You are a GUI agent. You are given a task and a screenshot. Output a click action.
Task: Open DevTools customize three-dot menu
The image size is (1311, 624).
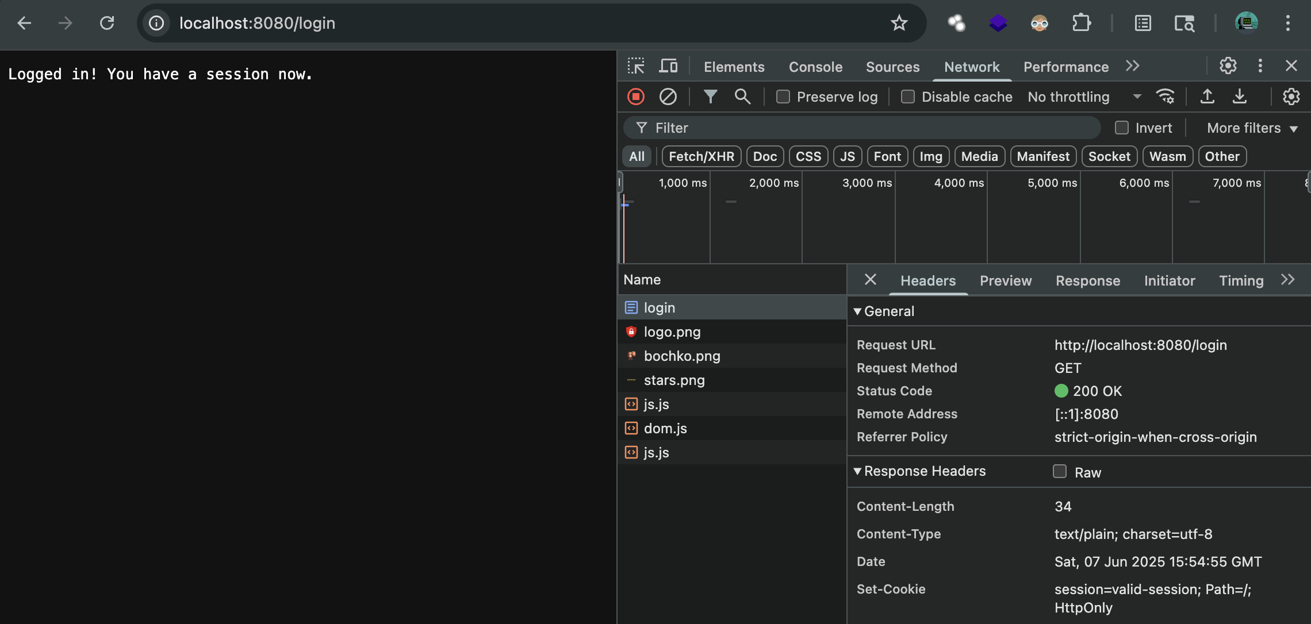(x=1260, y=66)
